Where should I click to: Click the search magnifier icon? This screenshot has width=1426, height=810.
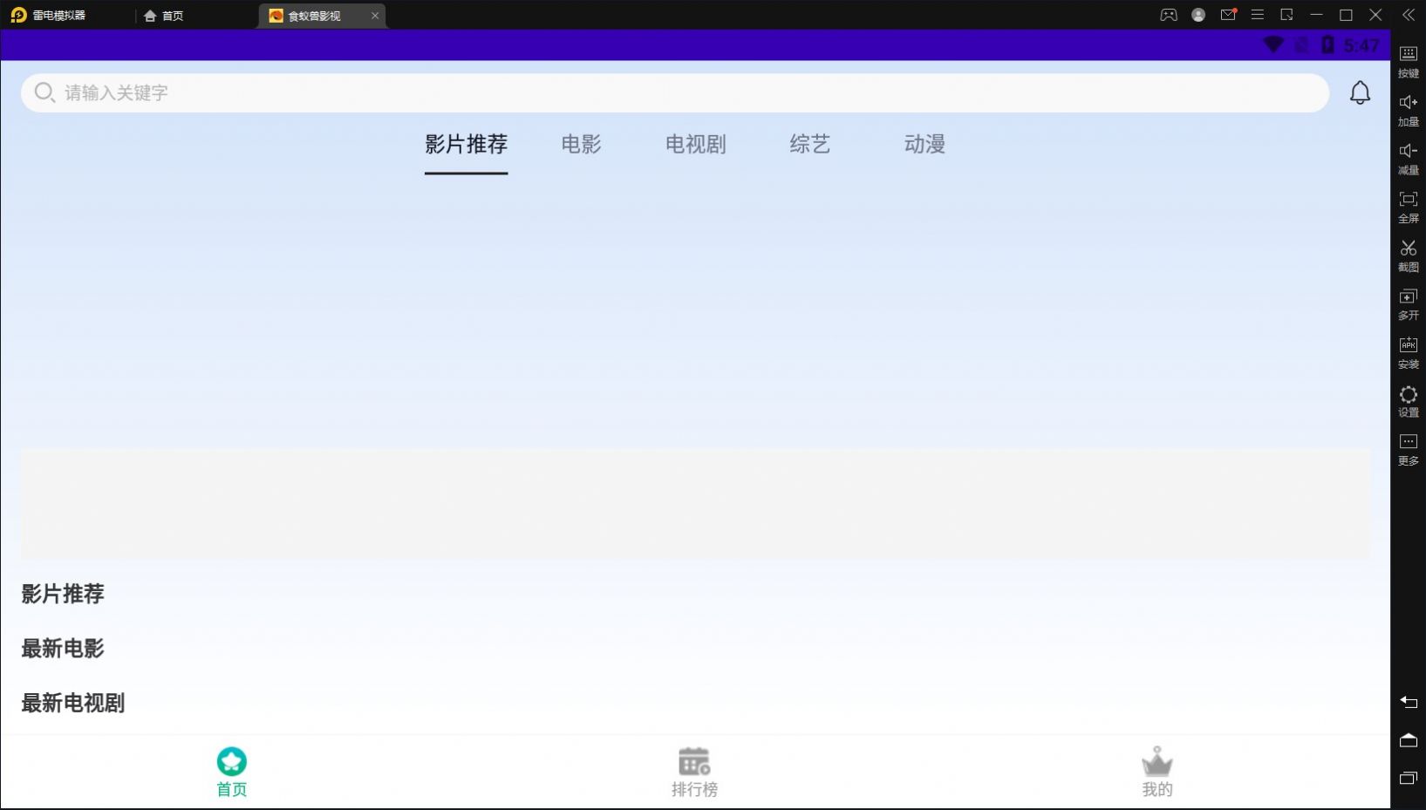click(43, 92)
